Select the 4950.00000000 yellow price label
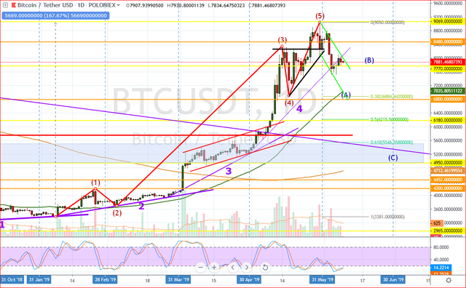 coord(448,163)
